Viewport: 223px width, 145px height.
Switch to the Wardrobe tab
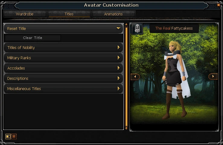click(25, 14)
